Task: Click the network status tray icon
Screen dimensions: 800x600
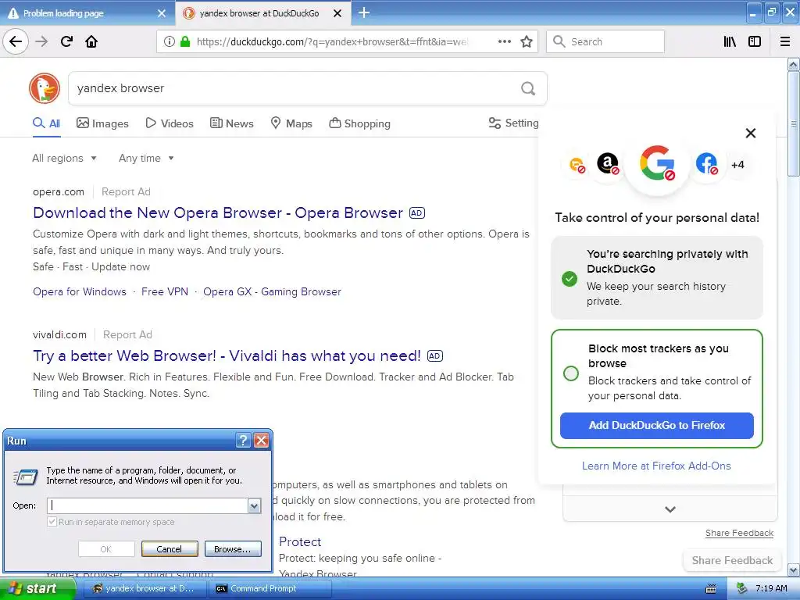Action: [x=742, y=588]
